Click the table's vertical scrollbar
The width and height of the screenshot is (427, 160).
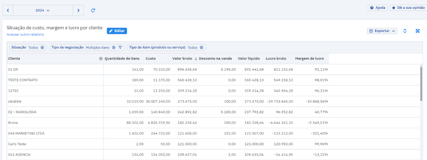(x=421, y=83)
